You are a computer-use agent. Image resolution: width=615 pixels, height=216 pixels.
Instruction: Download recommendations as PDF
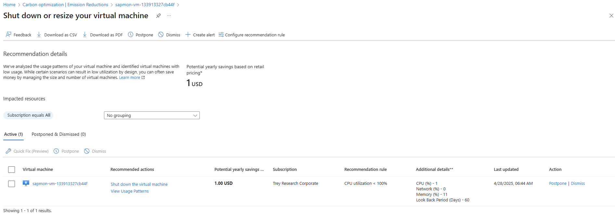(103, 35)
